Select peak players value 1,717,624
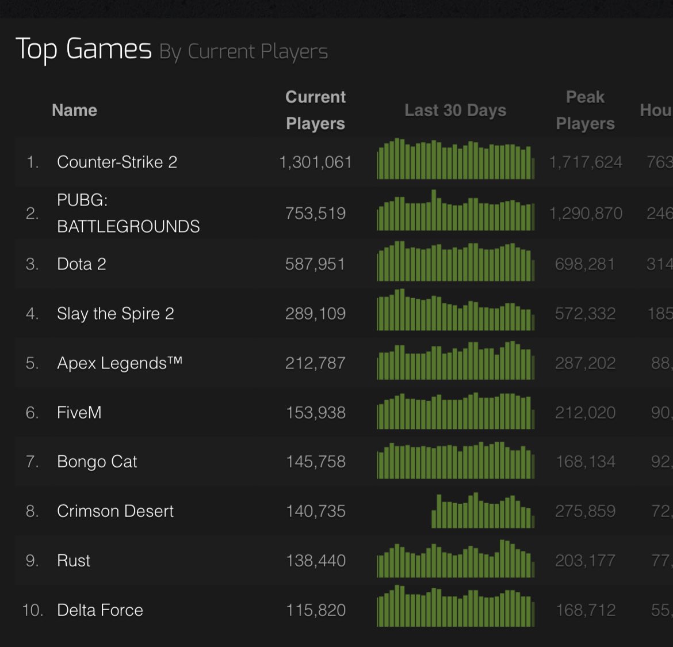This screenshot has height=647, width=673. point(586,162)
